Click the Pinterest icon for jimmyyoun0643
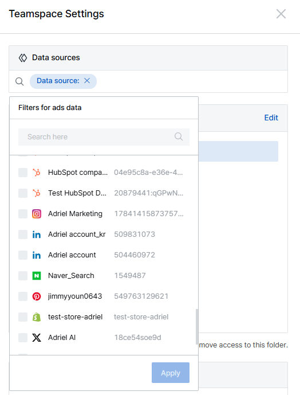This screenshot has height=395, width=300. coord(37,296)
